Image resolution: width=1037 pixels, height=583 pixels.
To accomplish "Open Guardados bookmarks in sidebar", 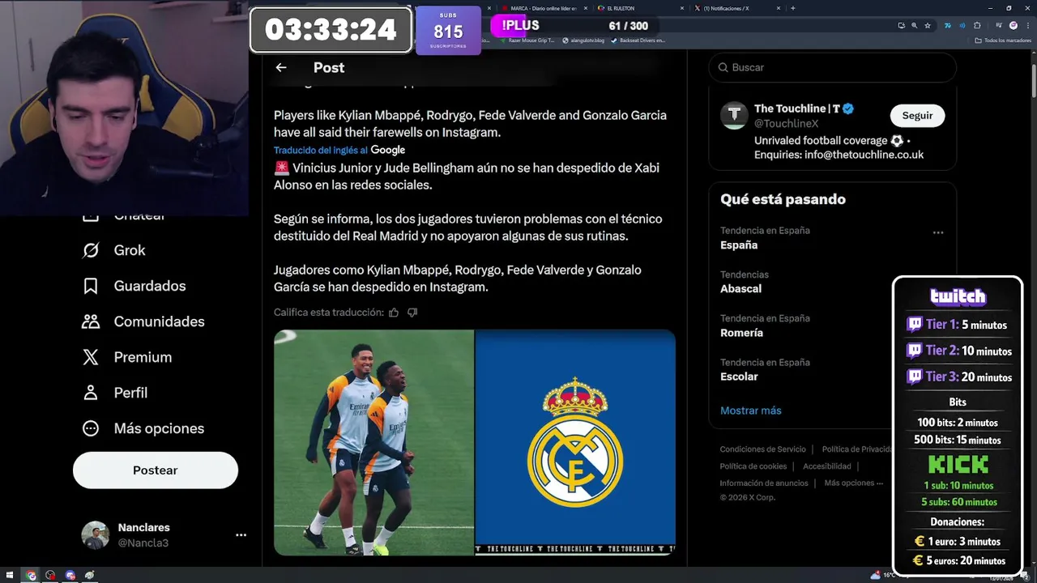I will [x=134, y=286].
